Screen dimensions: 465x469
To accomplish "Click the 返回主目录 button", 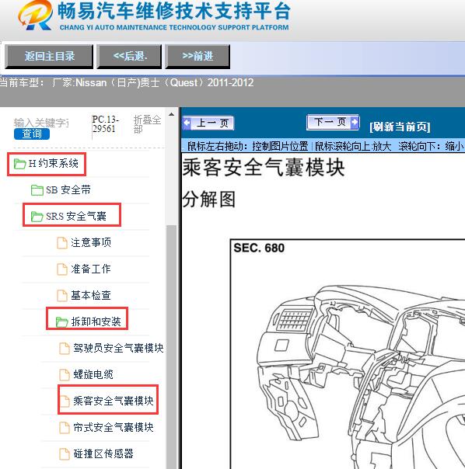I will (49, 56).
